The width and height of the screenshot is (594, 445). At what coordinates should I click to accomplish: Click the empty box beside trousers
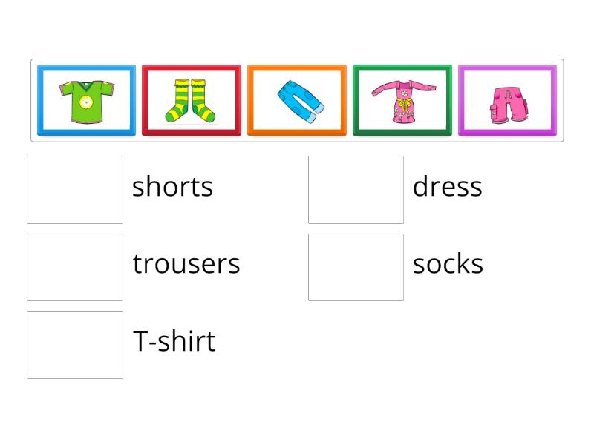click(x=75, y=267)
